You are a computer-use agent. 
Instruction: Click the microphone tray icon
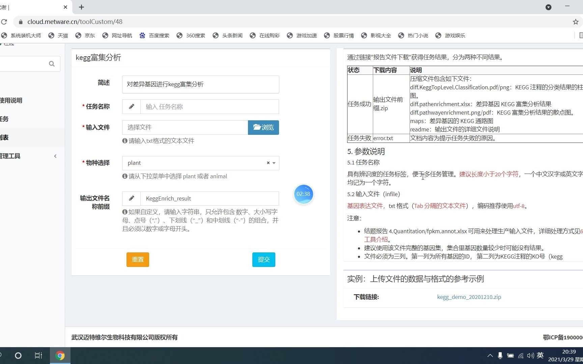[500, 356]
